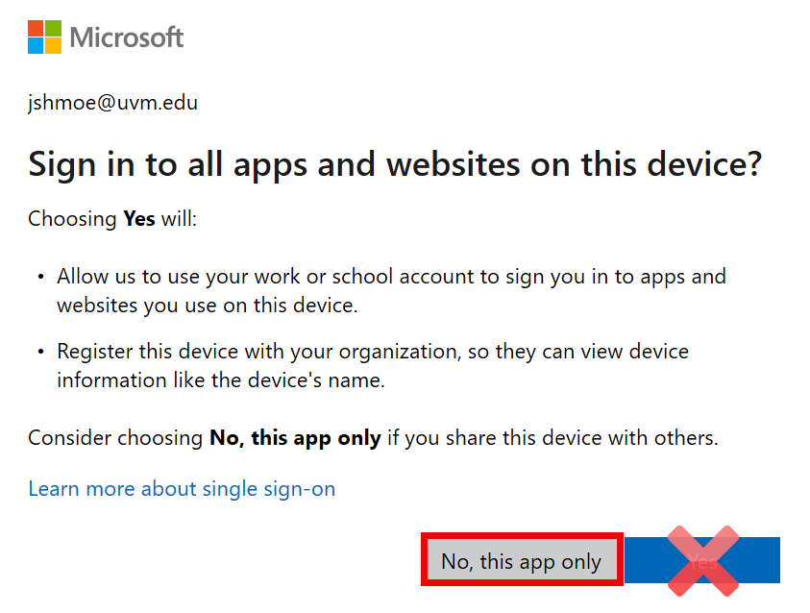Viewport: 810px width, 613px height.
Task: Select the jshmoe@uvm.edu account email
Action: click(112, 102)
